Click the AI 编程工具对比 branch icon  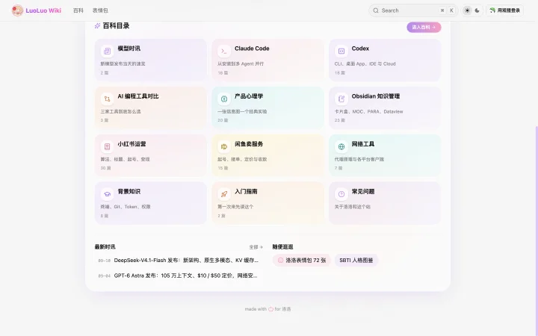tap(107, 99)
